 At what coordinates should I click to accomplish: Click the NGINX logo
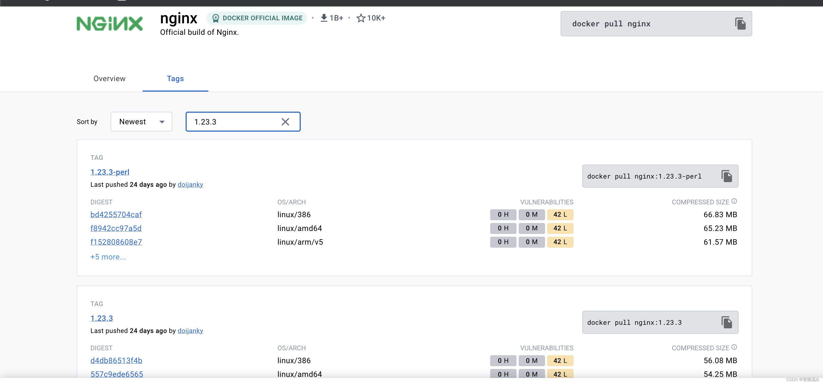[x=110, y=24]
